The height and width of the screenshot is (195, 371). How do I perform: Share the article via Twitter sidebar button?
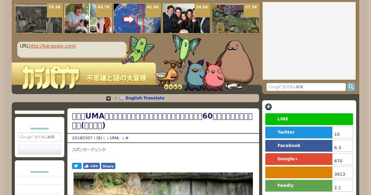(x=299, y=132)
